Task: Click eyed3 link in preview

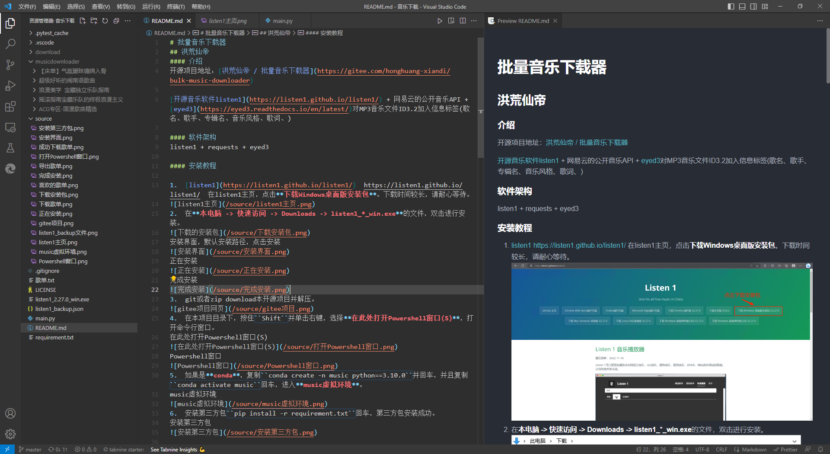Action: pos(650,161)
